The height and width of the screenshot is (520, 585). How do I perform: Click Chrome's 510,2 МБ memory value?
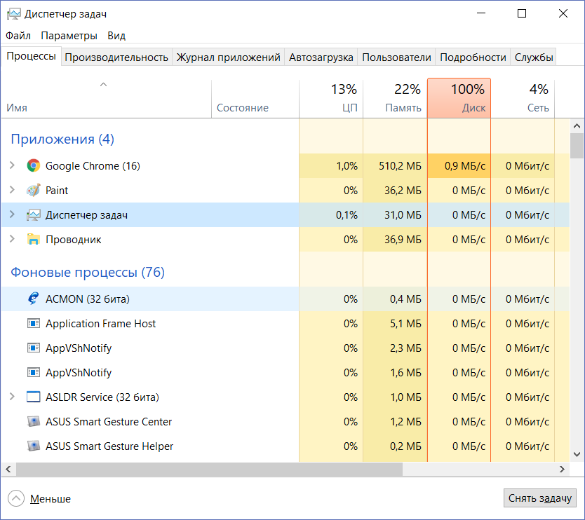400,165
